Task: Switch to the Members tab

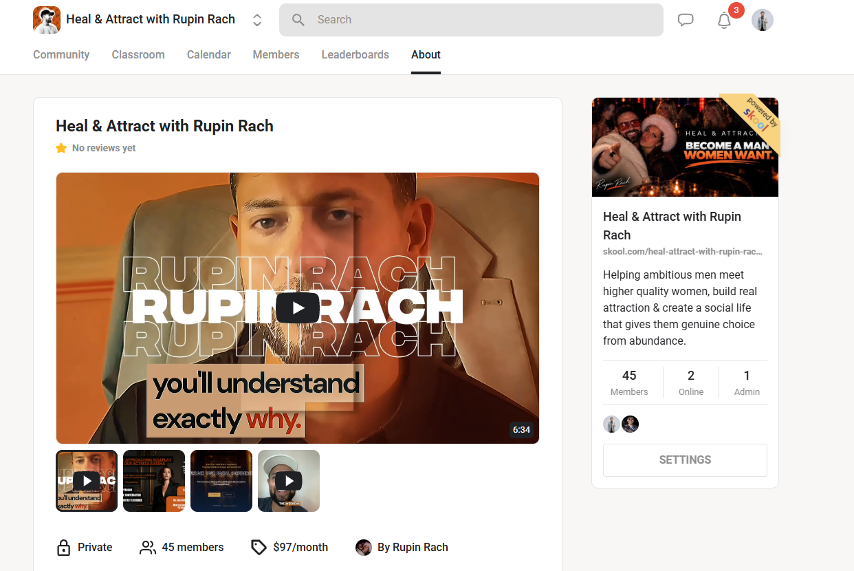Action: [276, 55]
